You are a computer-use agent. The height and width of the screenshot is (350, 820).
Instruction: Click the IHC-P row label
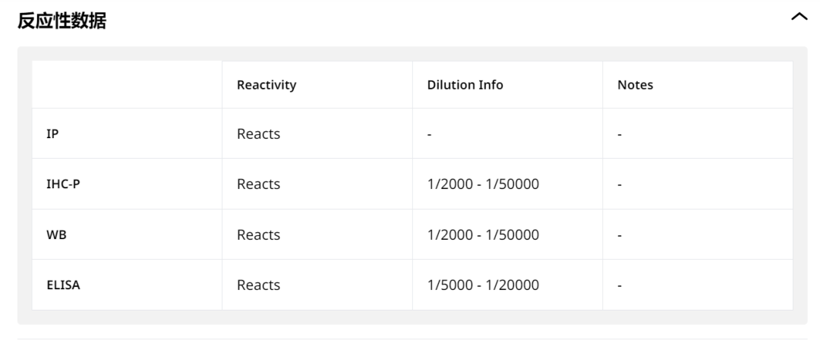coord(64,184)
